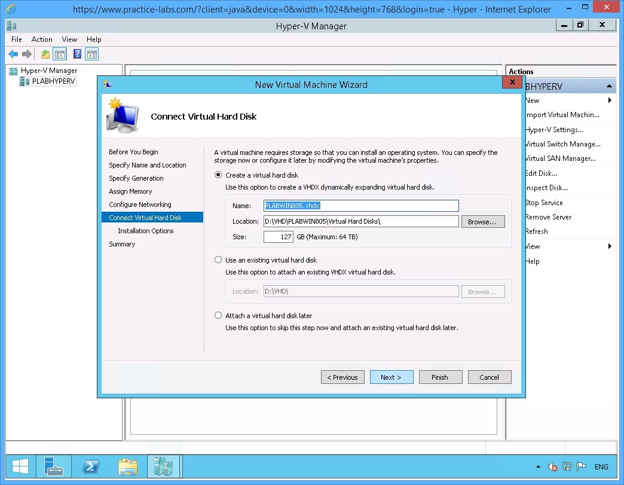The image size is (624, 485).
Task: Expand the New actions submenu arrow
Action: tap(610, 100)
